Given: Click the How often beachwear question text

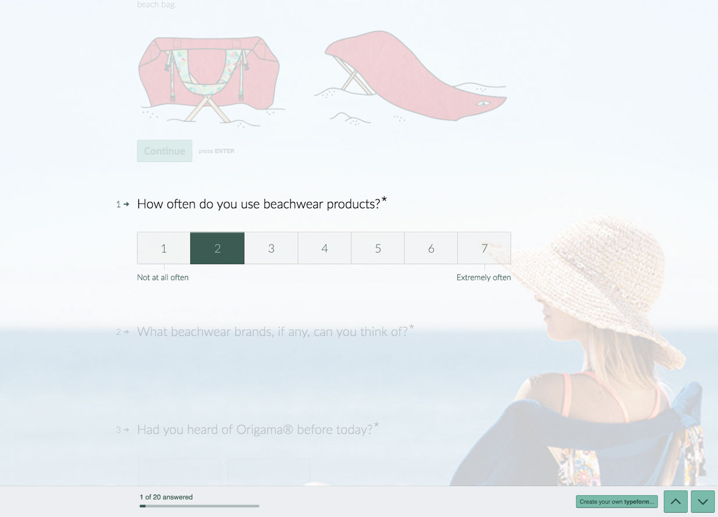Looking at the screenshot, I should [258, 204].
